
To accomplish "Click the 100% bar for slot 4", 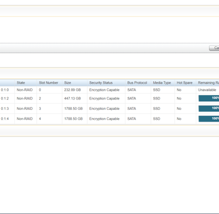I will coord(208,119).
